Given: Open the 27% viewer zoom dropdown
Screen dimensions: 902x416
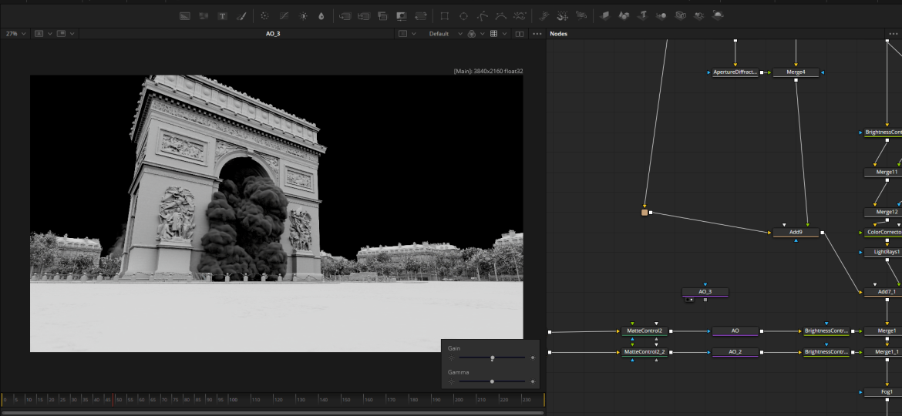Looking at the screenshot, I should (15, 34).
